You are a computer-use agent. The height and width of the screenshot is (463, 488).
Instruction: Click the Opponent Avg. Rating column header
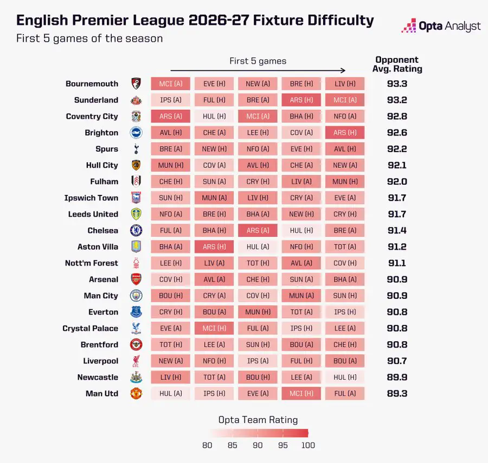coord(397,64)
